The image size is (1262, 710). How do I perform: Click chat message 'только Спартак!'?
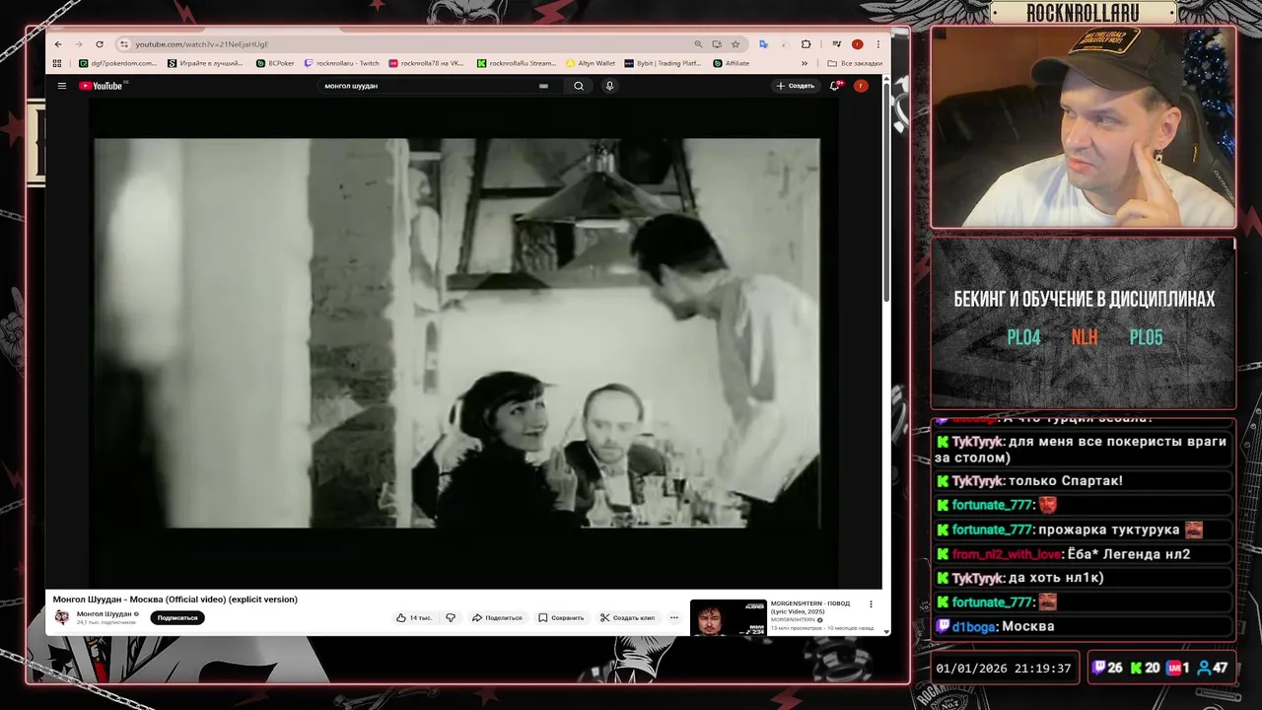tap(1066, 480)
